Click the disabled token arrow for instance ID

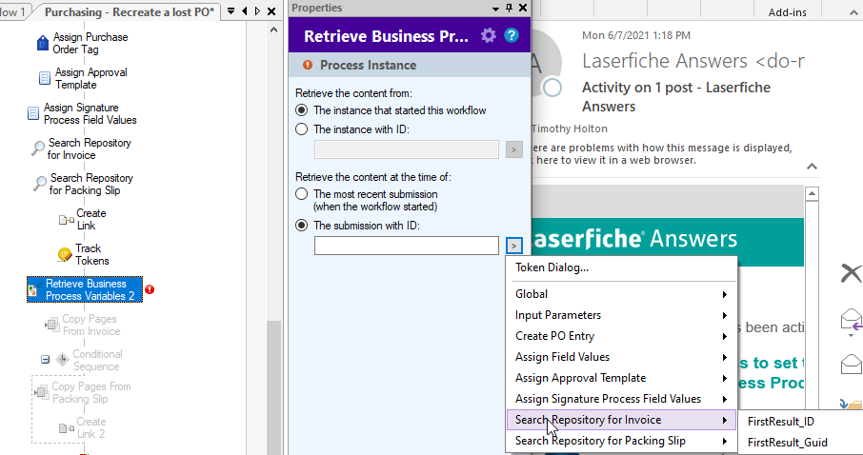(514, 149)
